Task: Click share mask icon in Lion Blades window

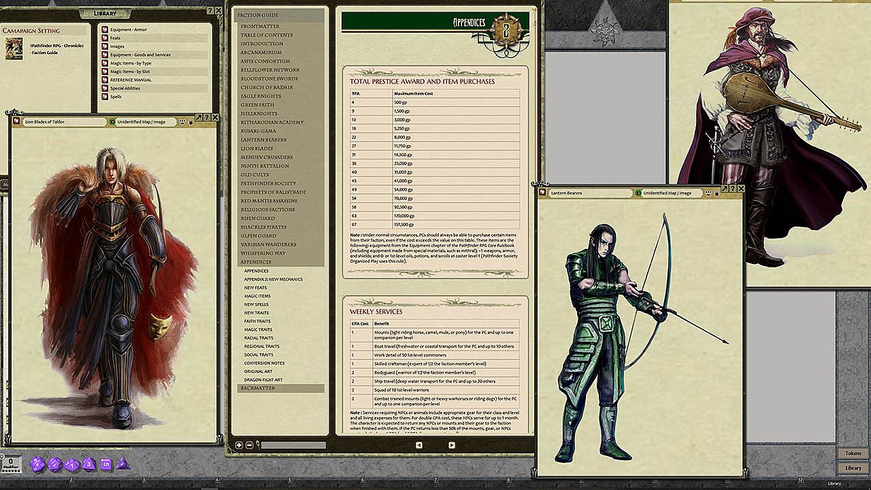Action: pyautogui.click(x=182, y=122)
